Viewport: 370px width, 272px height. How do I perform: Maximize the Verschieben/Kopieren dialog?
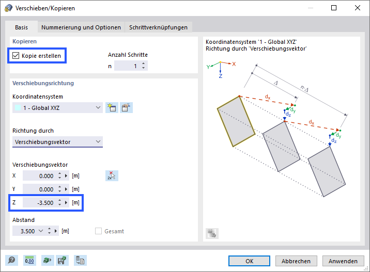pyautogui.click(x=334, y=8)
